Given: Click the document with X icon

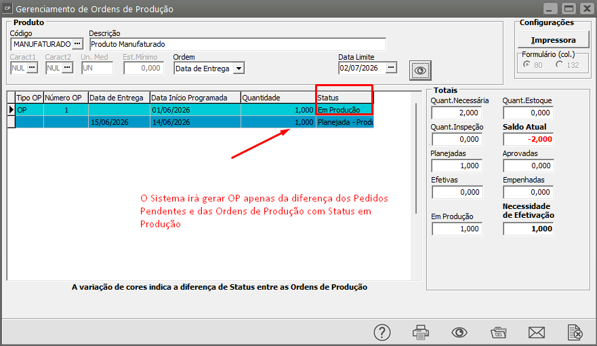Looking at the screenshot, I should pos(575,332).
